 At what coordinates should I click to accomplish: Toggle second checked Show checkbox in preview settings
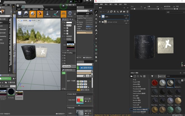pyautogui.click(x=67, y=33)
